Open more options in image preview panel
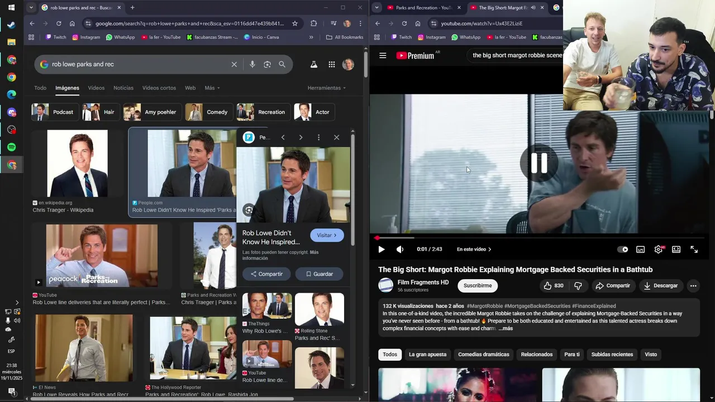 coord(318,137)
